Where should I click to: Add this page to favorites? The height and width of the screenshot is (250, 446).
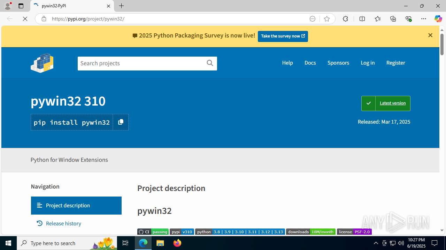coord(327,19)
